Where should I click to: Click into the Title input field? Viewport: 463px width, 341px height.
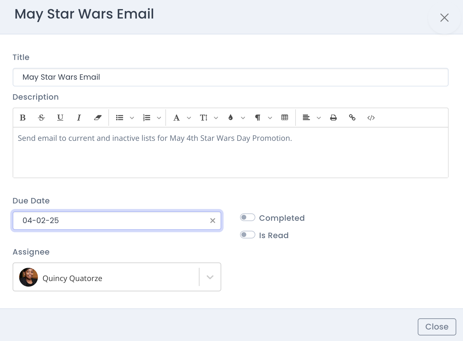click(230, 77)
